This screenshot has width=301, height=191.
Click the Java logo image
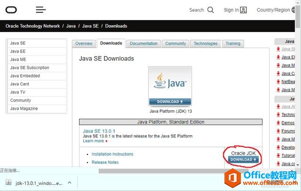point(170,83)
